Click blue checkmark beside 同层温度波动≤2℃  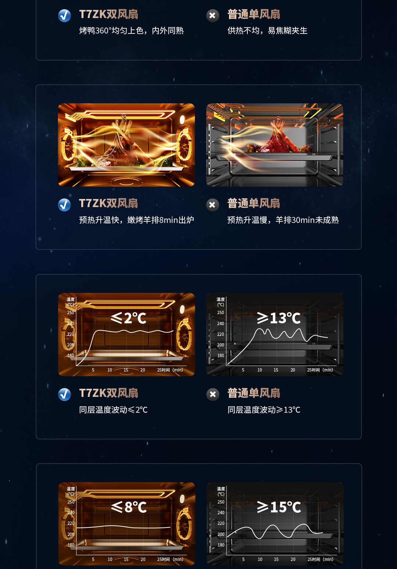pyautogui.click(x=65, y=394)
